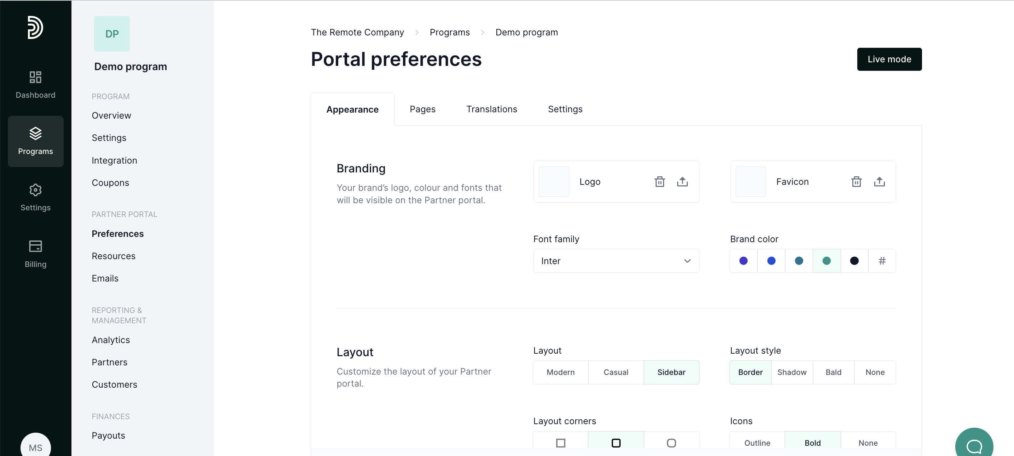Viewport: 1014px width, 456px height.
Task: Click the gear Settings icon in left rail
Action: pos(35,190)
